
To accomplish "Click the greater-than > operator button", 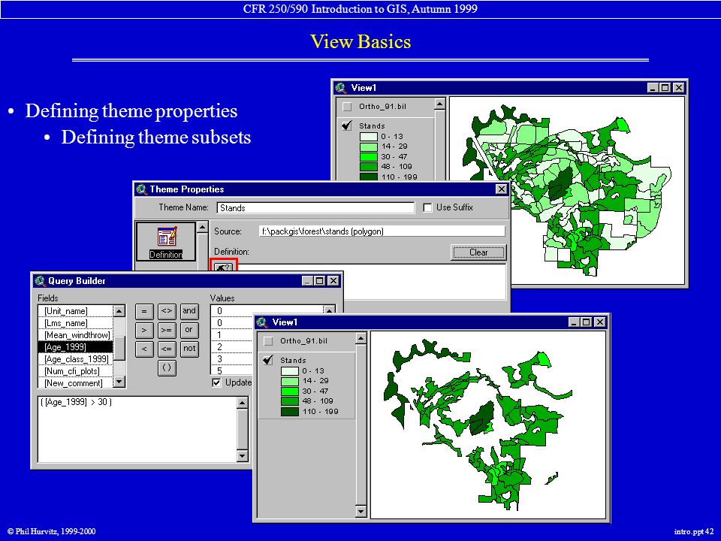I will [x=144, y=331].
